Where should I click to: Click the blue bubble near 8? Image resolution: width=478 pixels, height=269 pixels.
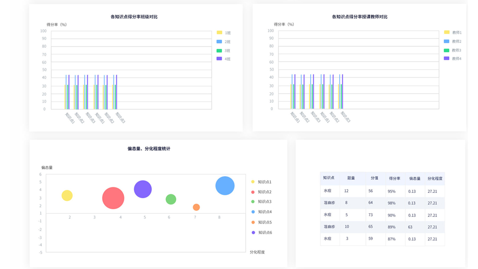[225, 186]
